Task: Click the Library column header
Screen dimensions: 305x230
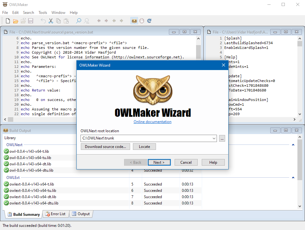Action: [x=10, y=138]
